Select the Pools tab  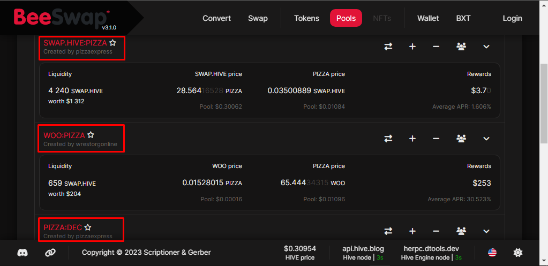click(346, 18)
